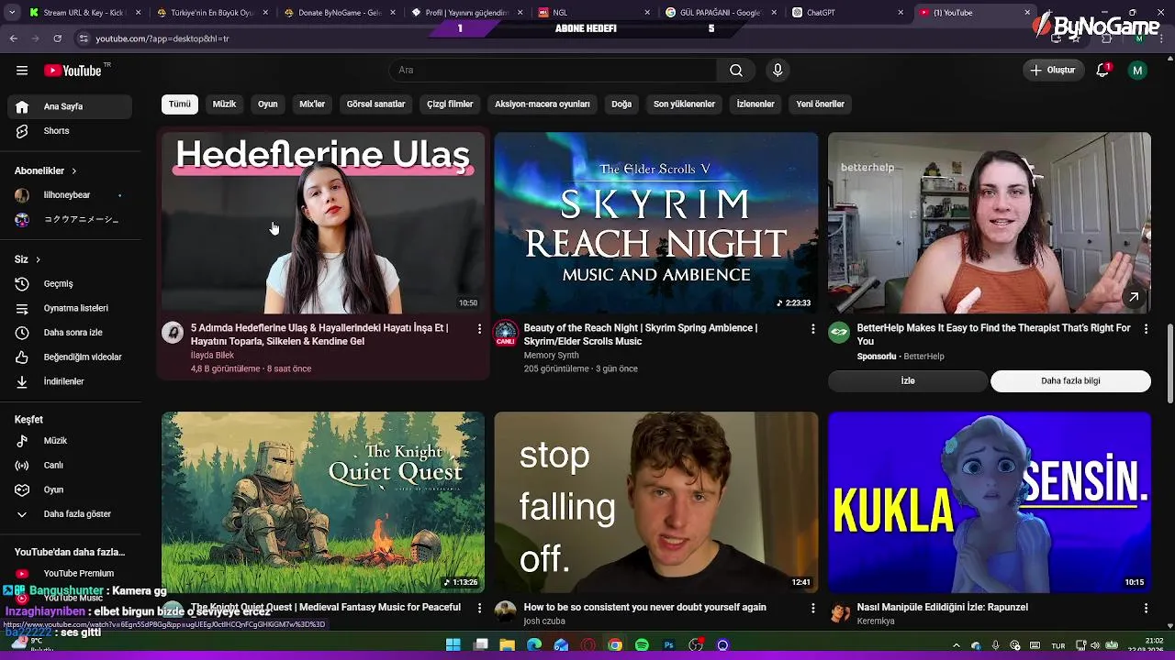Click Daha fazla bilgi button

pyautogui.click(x=1070, y=381)
